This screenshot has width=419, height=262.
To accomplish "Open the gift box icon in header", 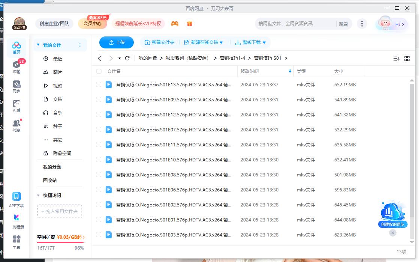I will pos(190,24).
